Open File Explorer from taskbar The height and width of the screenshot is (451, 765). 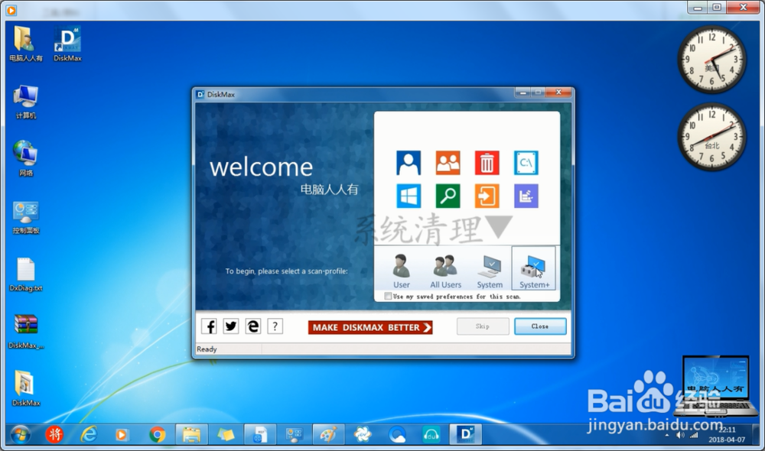point(191,434)
